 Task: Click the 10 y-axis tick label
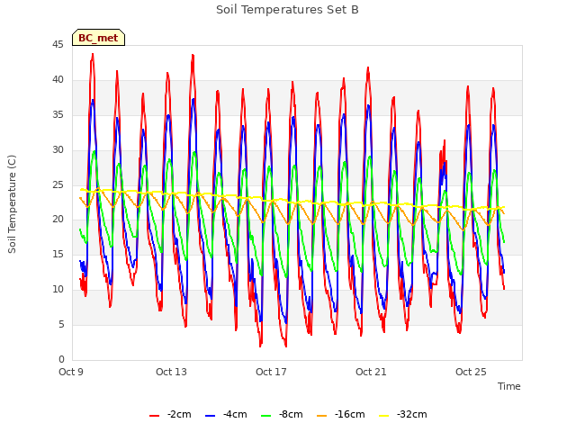tap(58, 290)
